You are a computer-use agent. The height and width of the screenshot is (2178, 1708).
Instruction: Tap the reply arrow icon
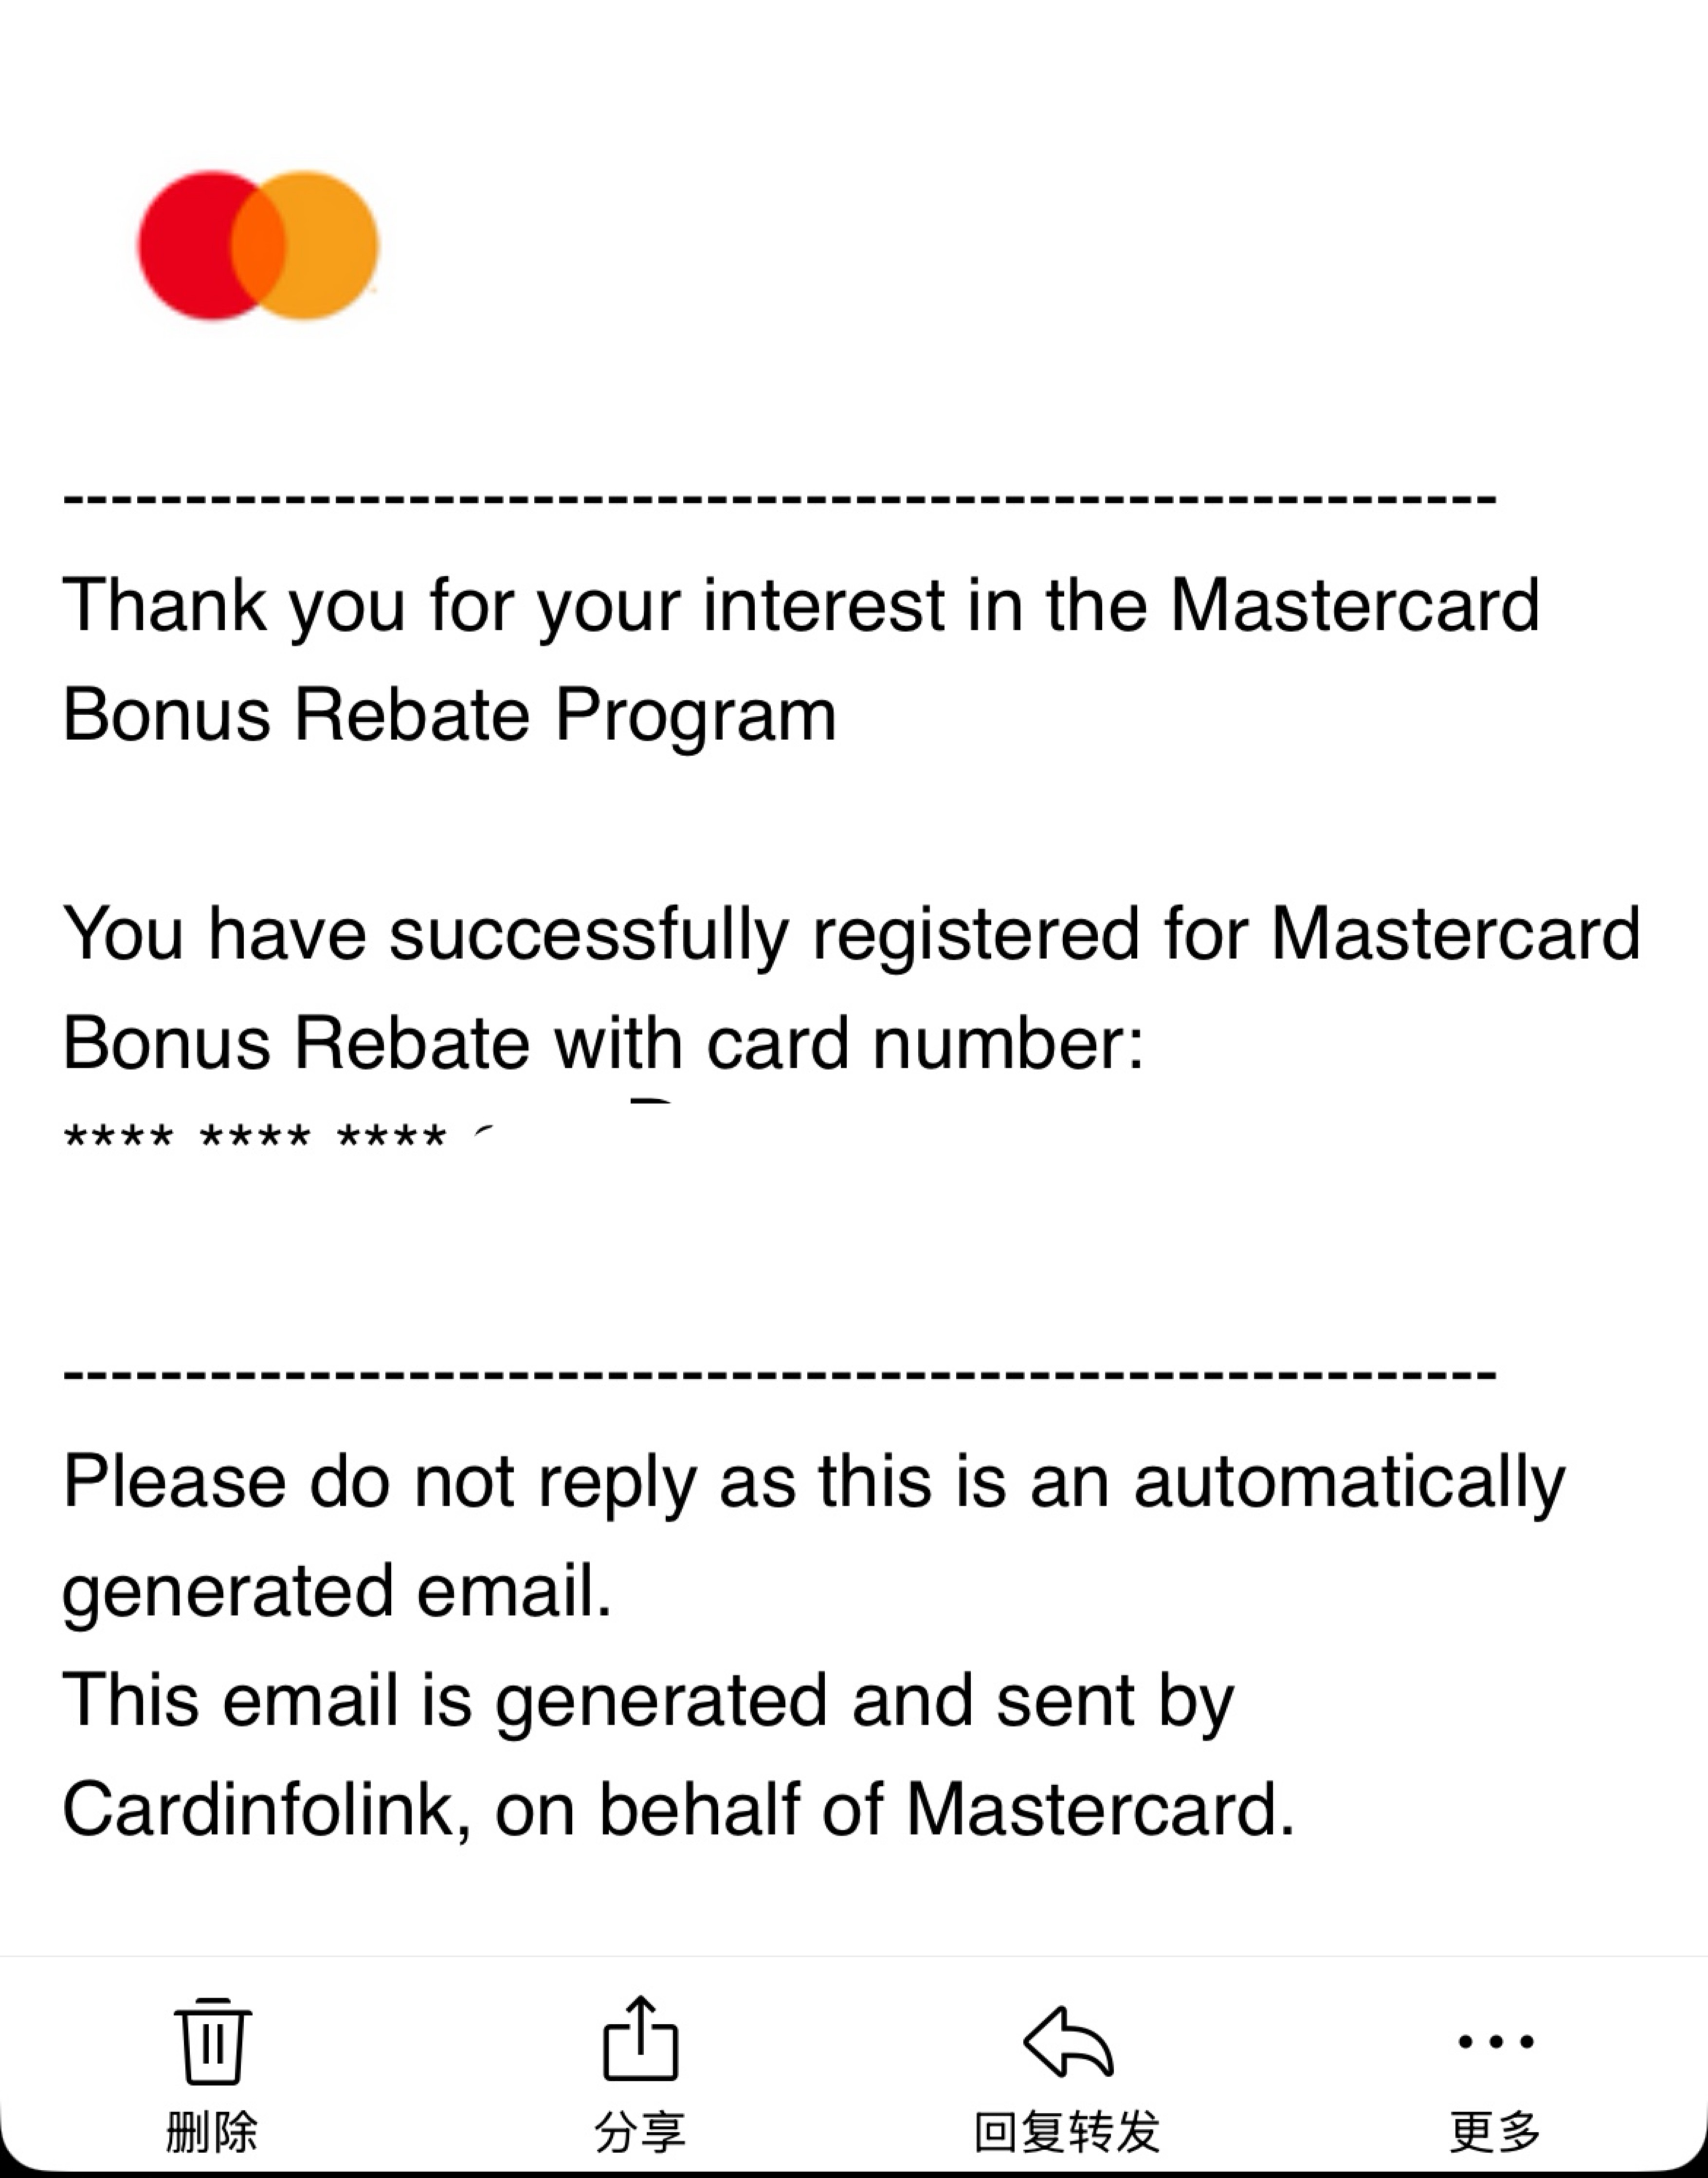(x=1068, y=2041)
